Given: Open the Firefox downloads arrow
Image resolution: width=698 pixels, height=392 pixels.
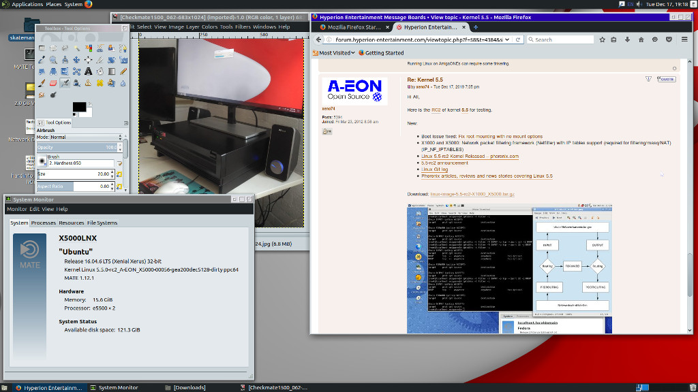Looking at the screenshot, I should (627, 39).
